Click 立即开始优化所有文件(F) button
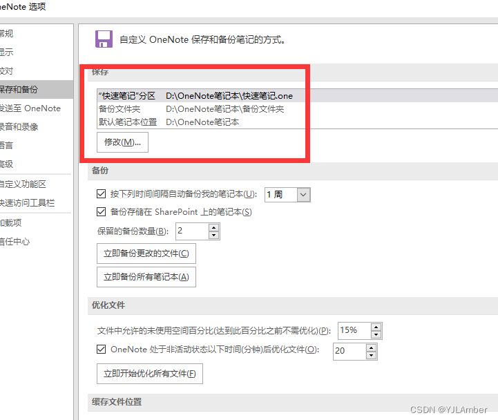Viewport: 498px width, 420px height. click(x=150, y=374)
